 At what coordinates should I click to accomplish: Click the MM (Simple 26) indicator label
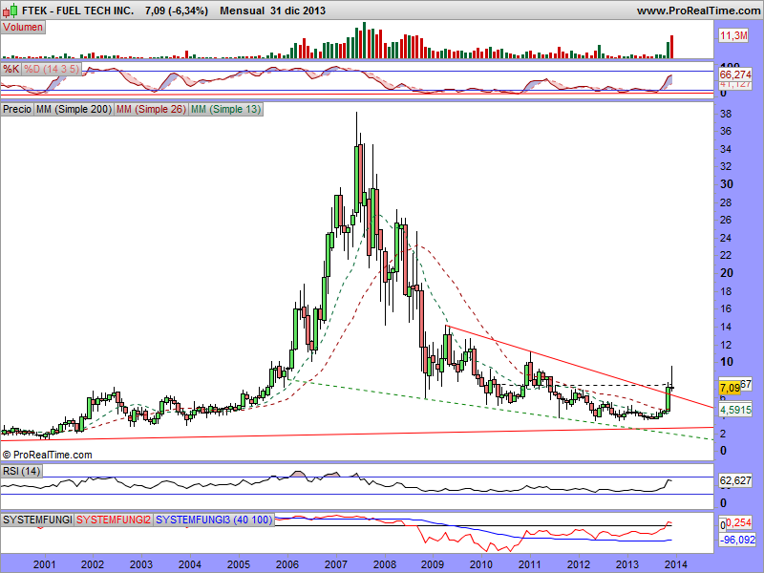click(x=151, y=109)
